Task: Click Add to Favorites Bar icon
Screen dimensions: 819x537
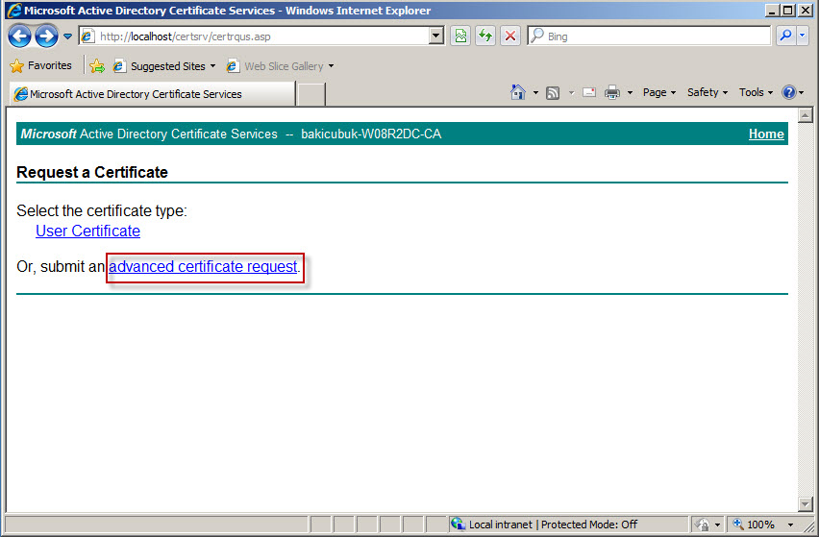Action: pos(97,65)
